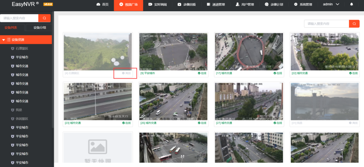The height and width of the screenshot is (167, 364).
Task: Click the 在线 status on card [17]
Action: (x=278, y=73)
